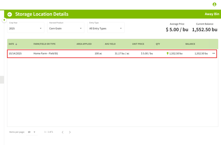
Task: Click the Date column sort arrow
Action: pos(16,44)
